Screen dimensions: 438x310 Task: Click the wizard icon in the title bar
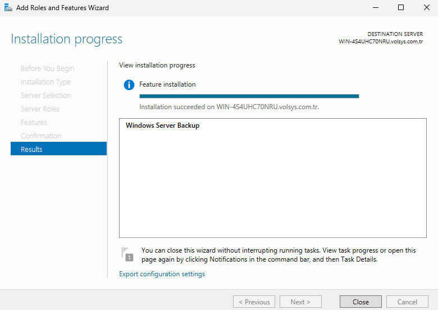8,8
